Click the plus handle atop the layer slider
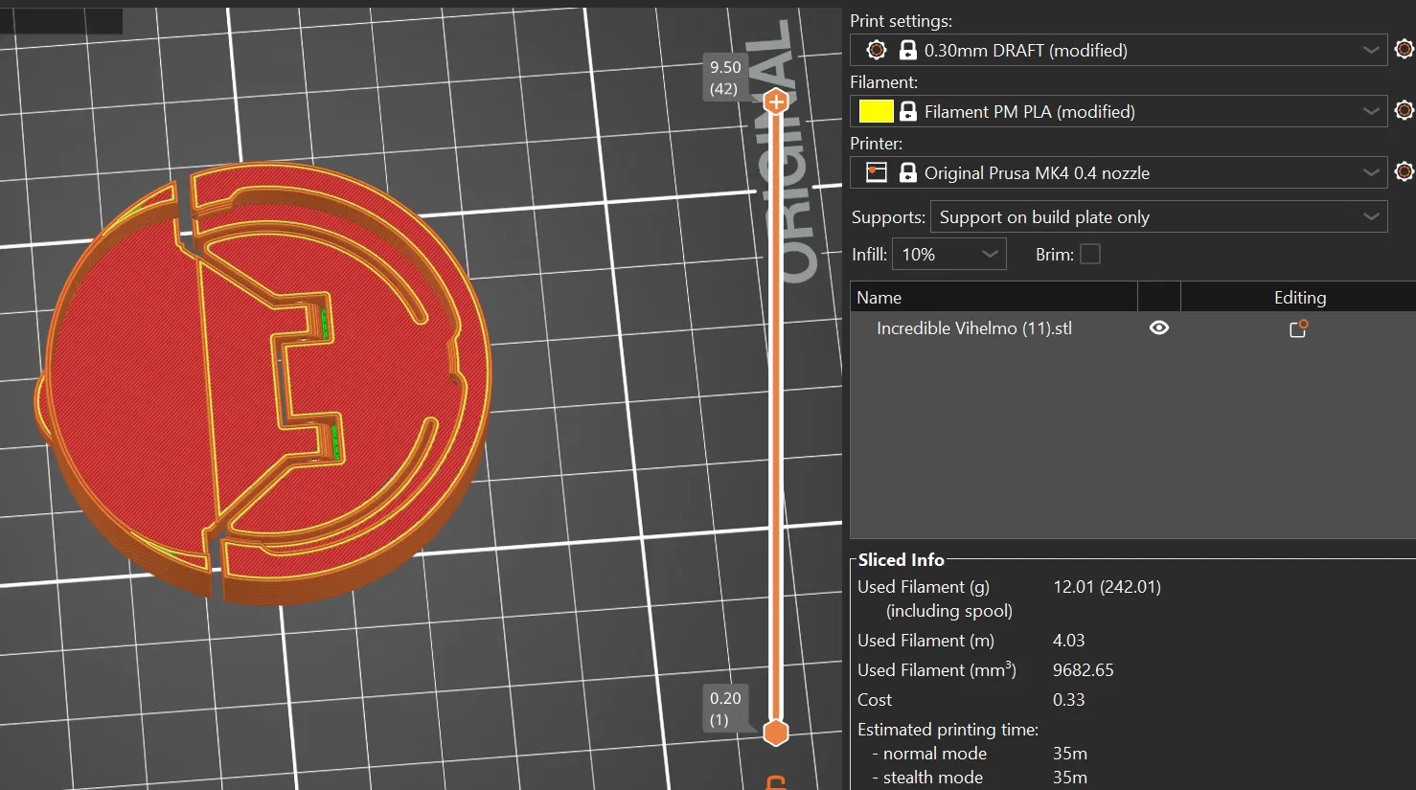The height and width of the screenshot is (790, 1416). pos(776,102)
